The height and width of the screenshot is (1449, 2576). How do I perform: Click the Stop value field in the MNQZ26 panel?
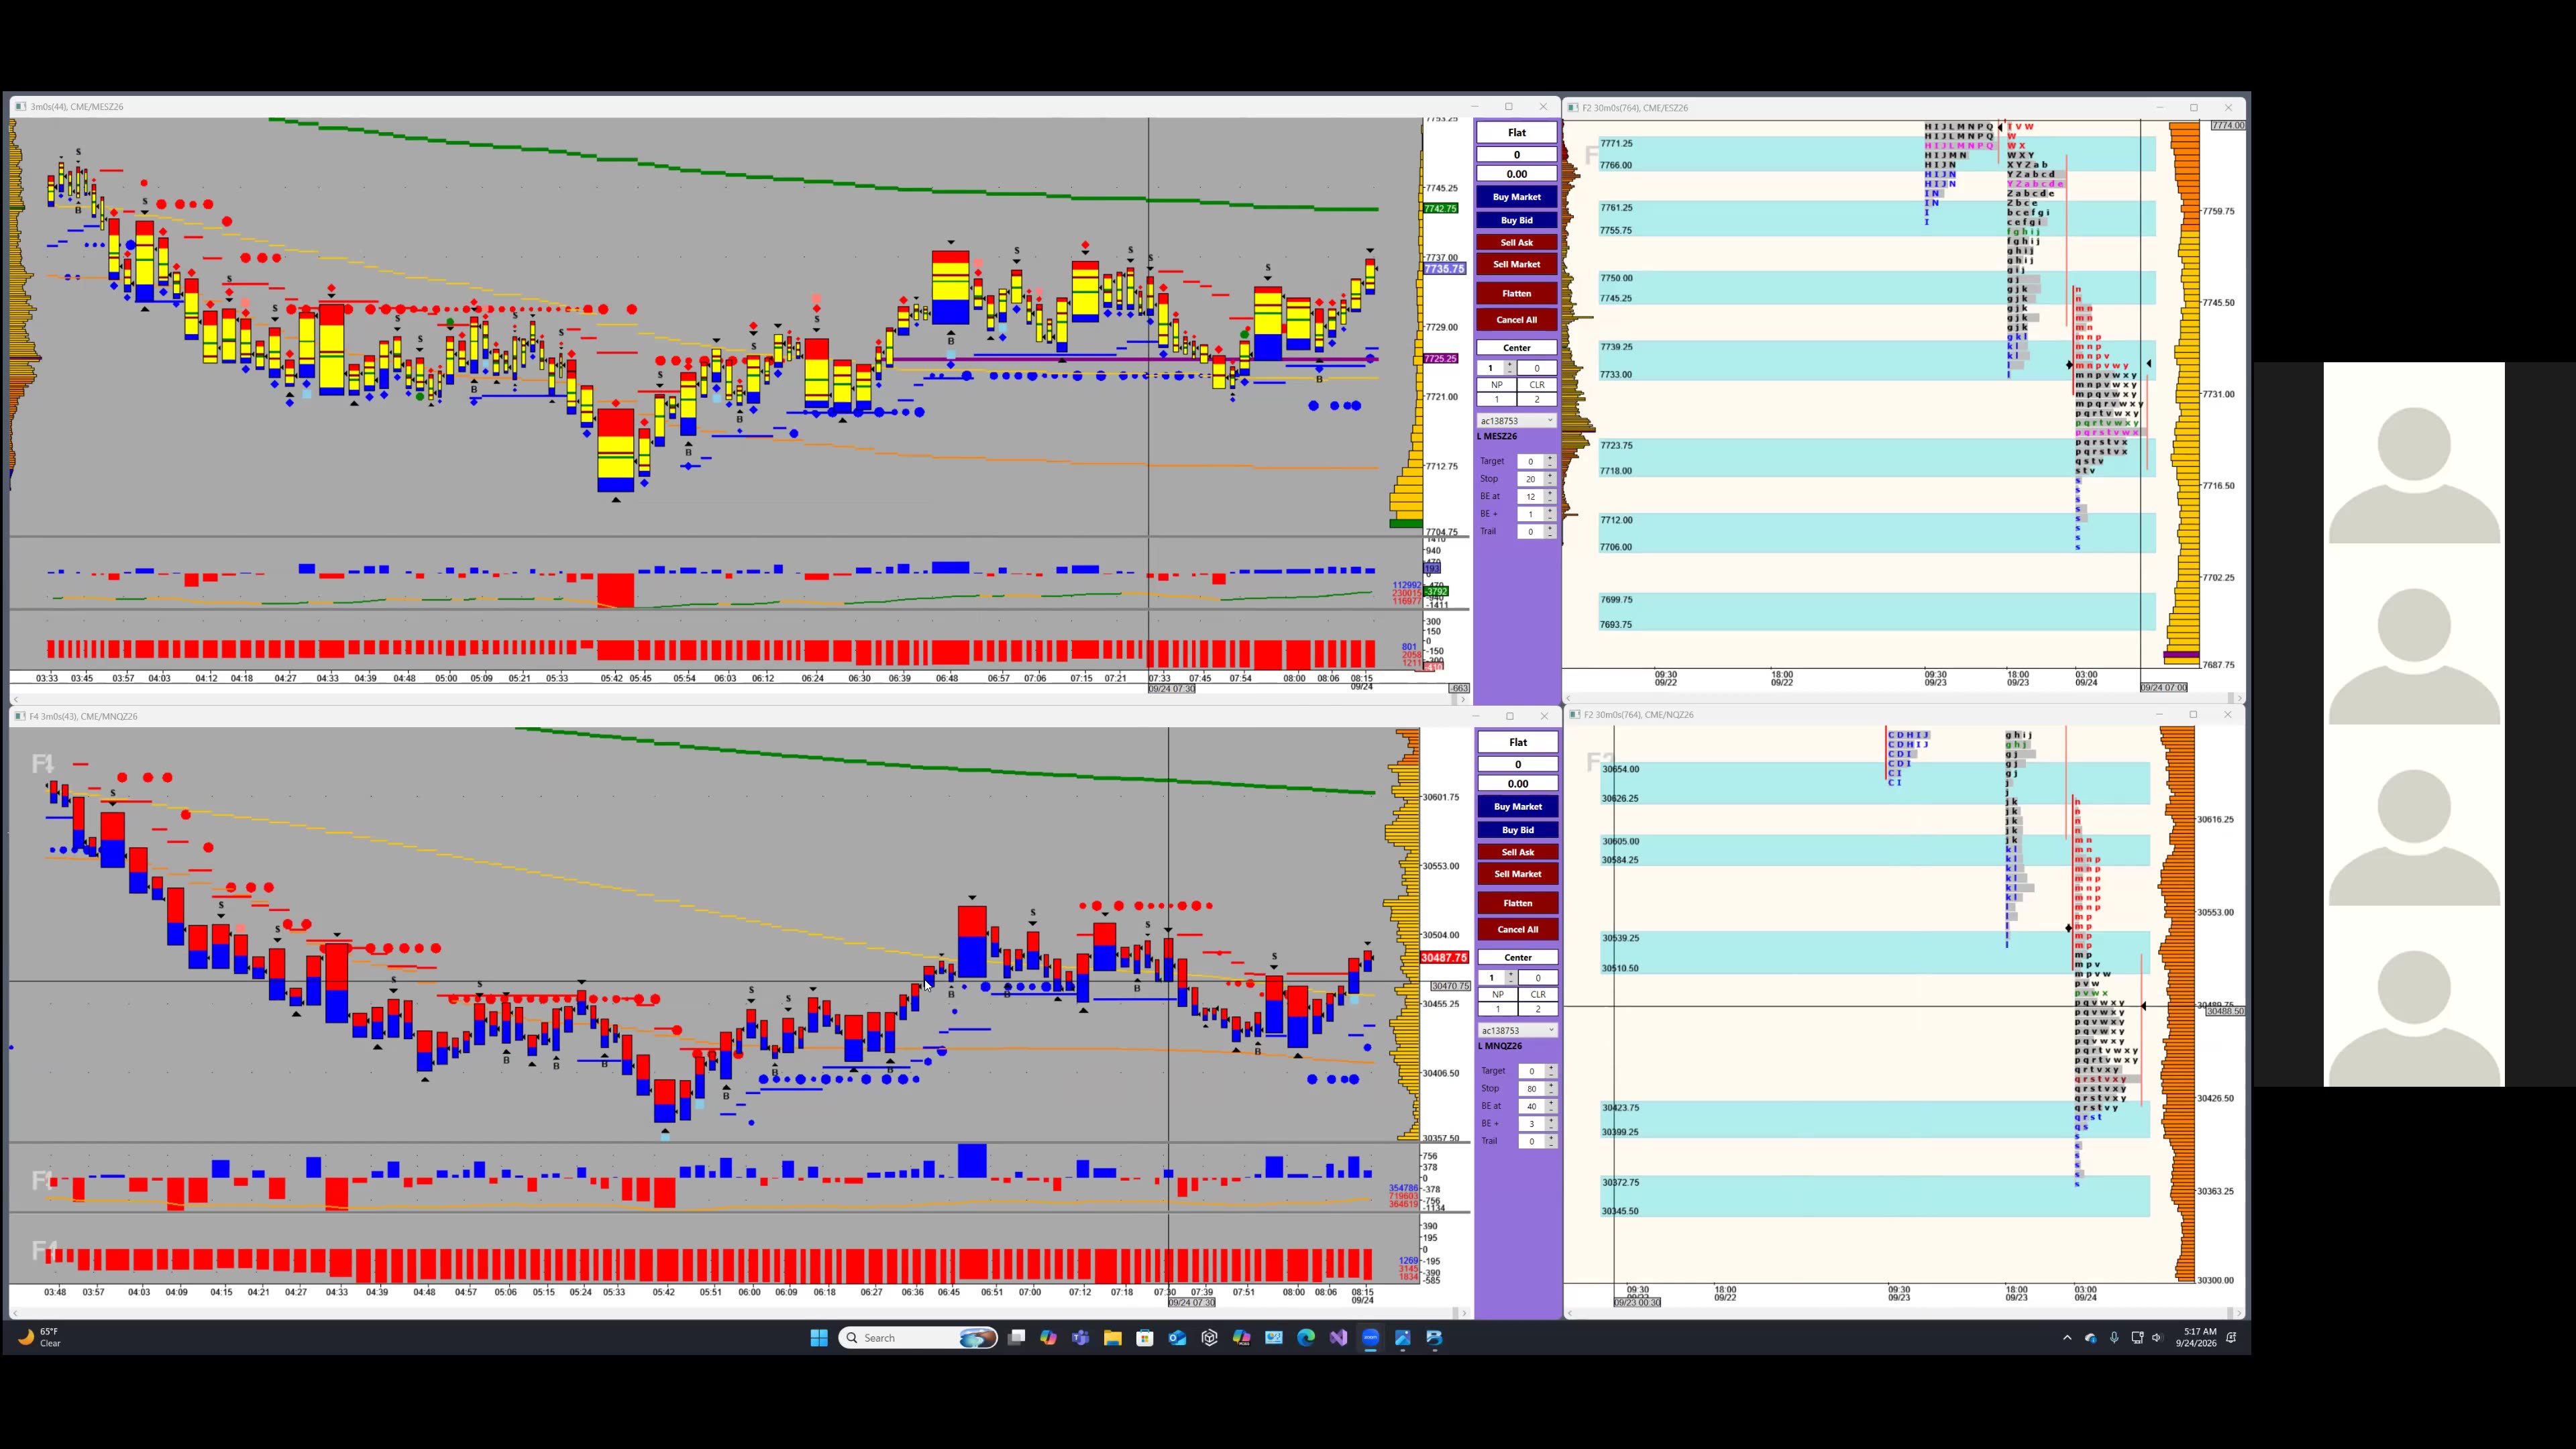[1531, 1088]
